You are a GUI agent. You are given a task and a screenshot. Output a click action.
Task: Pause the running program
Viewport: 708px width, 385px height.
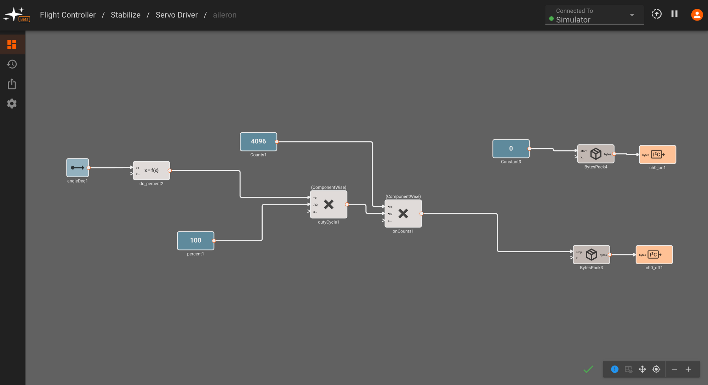(674, 14)
